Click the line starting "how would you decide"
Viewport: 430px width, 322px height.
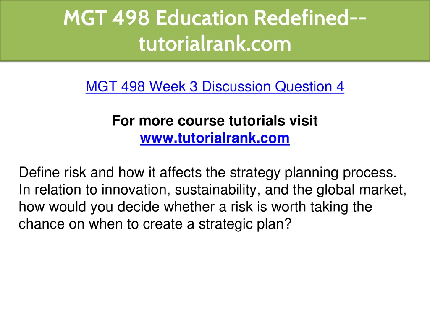[195, 207]
